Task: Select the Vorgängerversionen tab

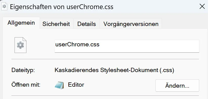Action: coord(131,24)
